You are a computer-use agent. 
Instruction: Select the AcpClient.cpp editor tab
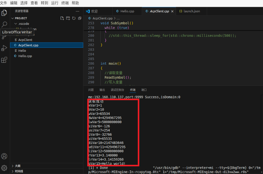point(159,11)
